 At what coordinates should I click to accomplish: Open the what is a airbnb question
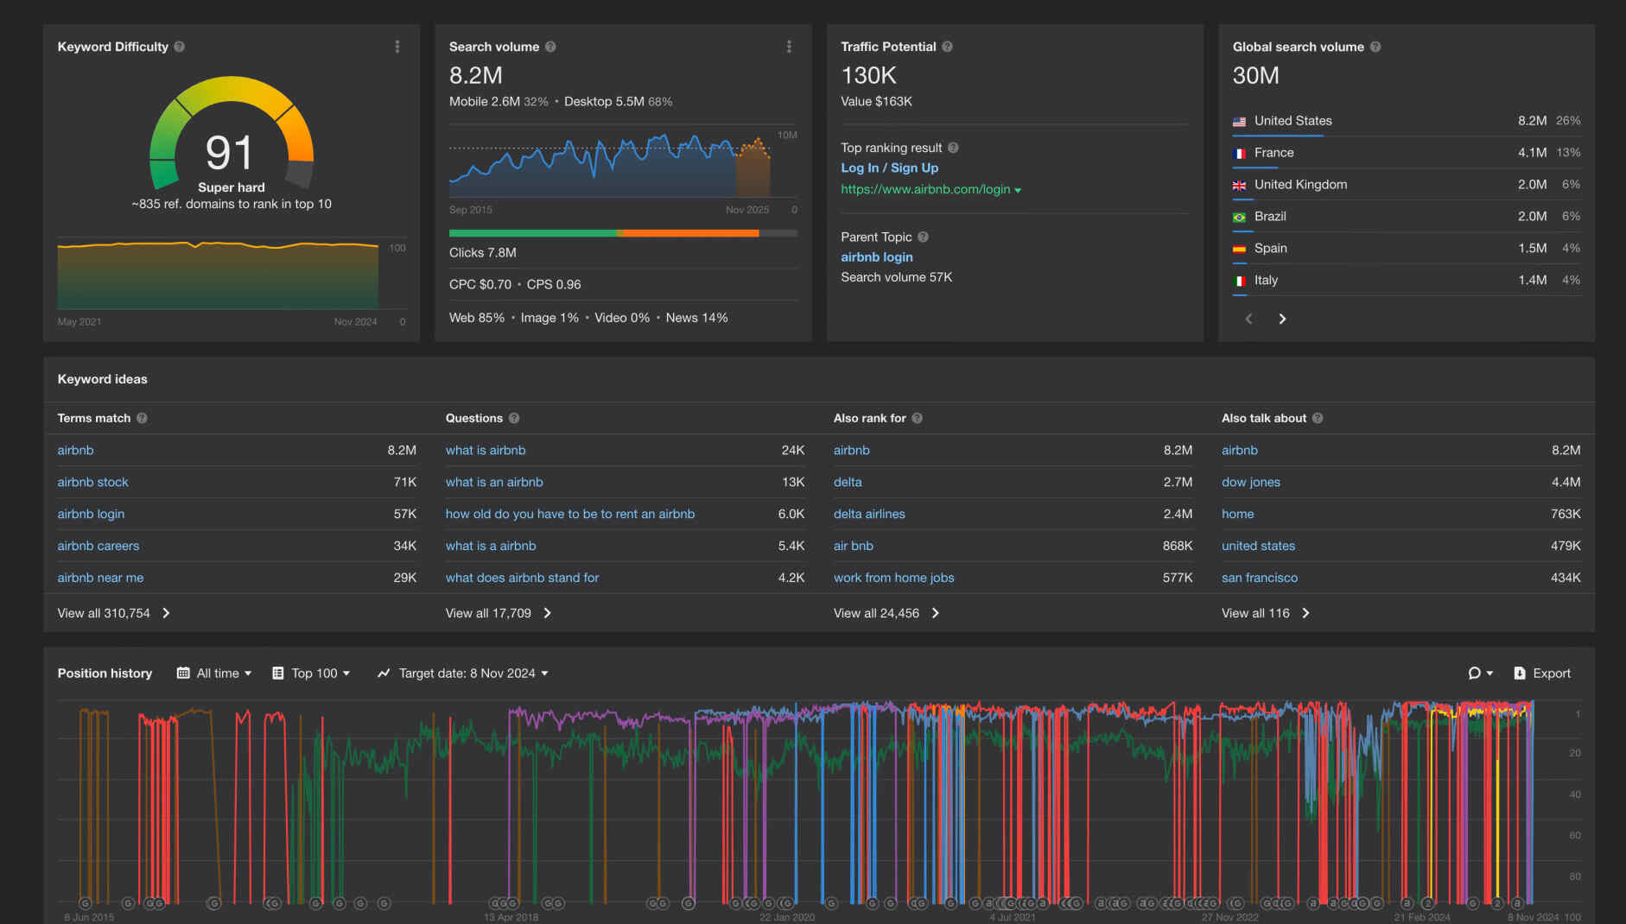(x=491, y=546)
